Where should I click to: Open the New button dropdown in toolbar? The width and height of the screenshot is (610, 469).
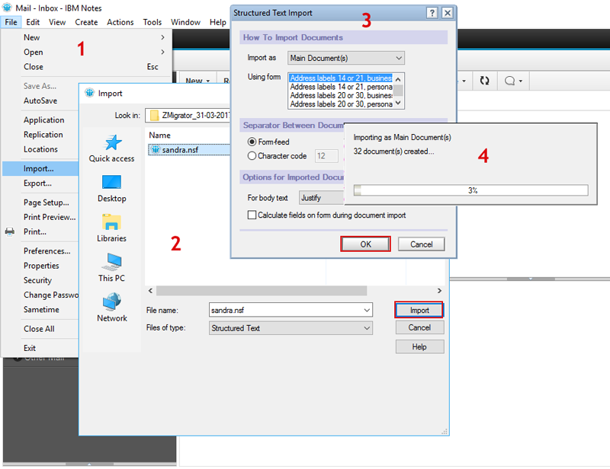(207, 81)
